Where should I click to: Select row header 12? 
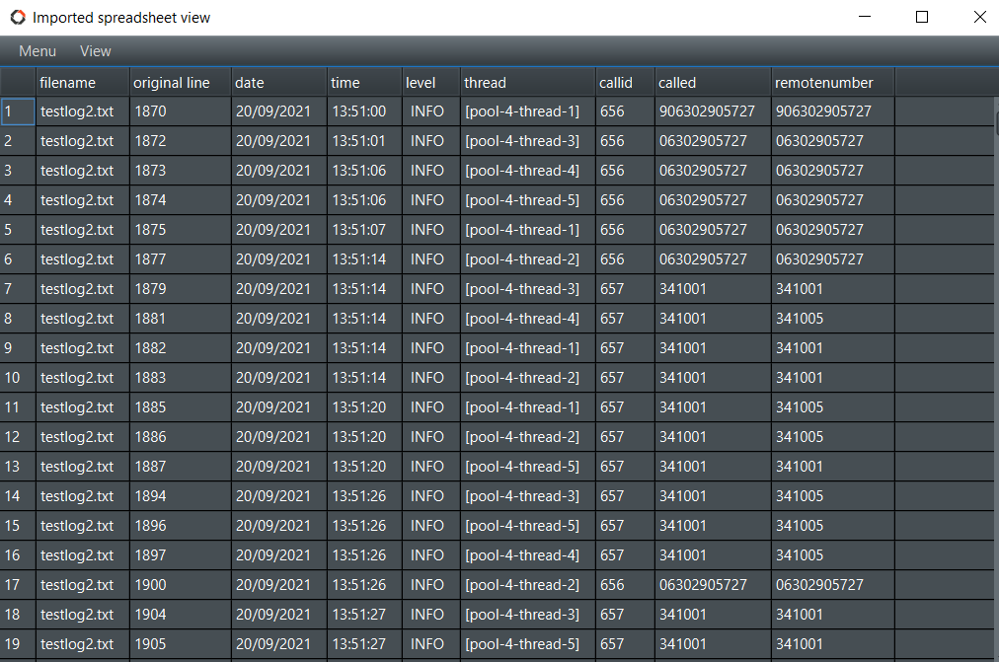(18, 437)
